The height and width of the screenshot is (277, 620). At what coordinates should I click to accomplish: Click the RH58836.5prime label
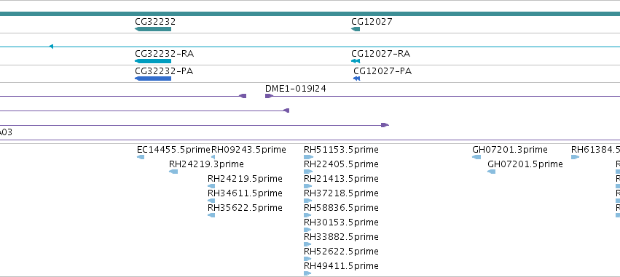341,208
